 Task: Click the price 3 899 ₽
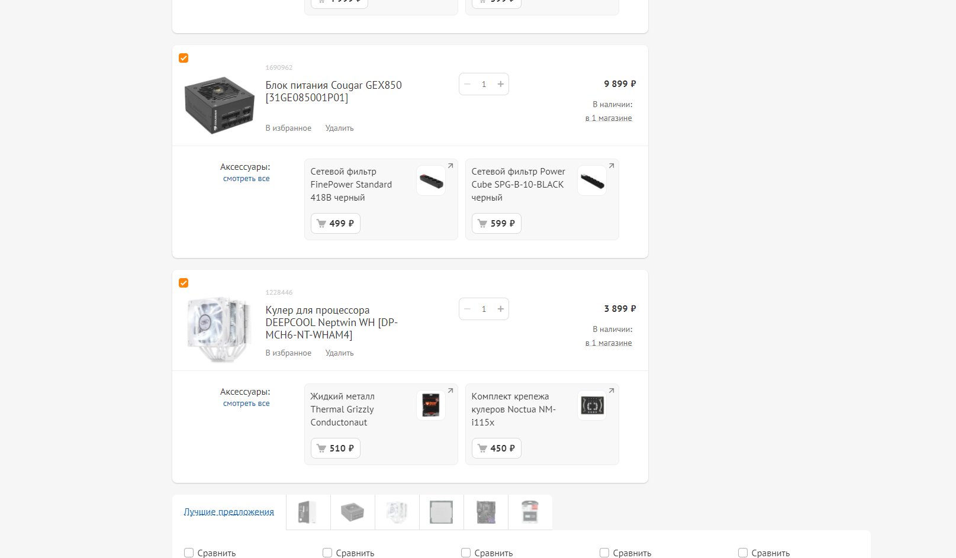click(x=620, y=309)
